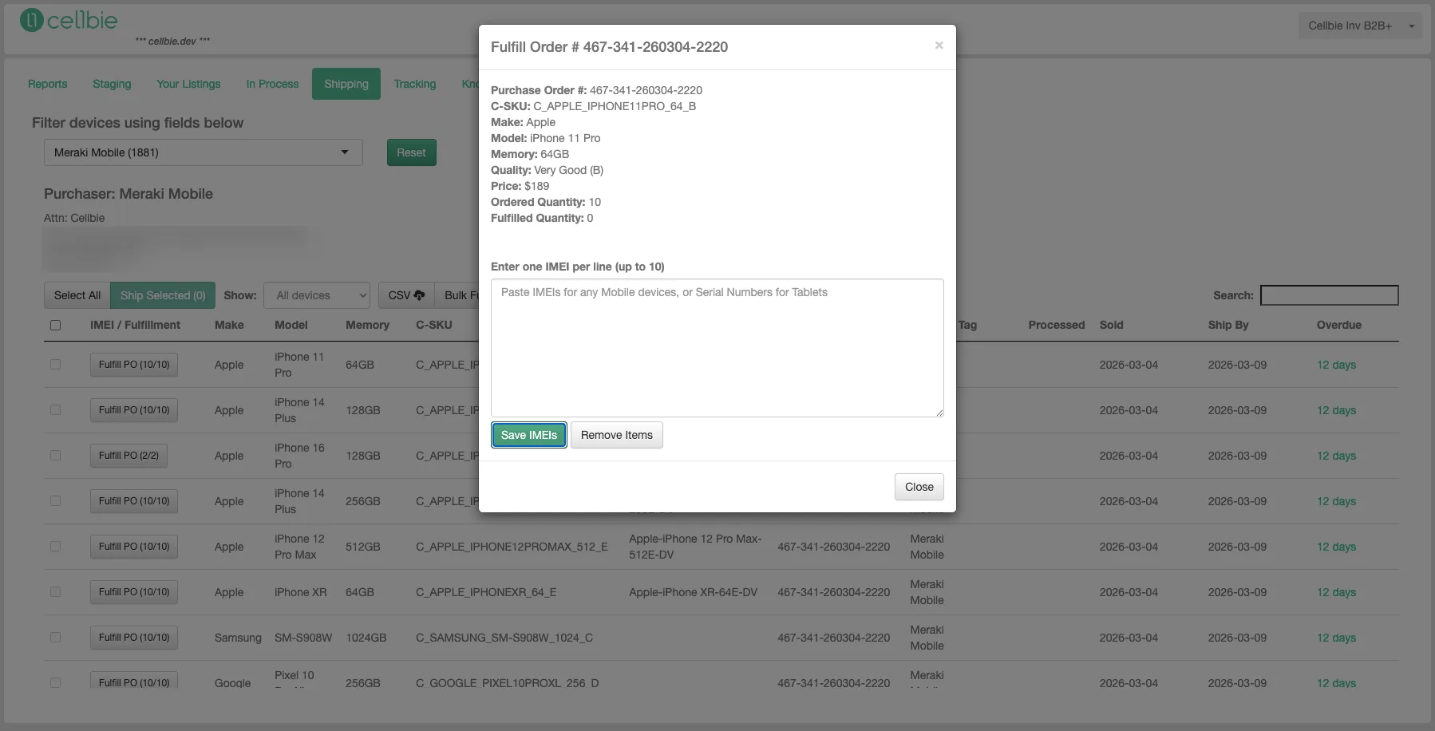1435x731 pixels.
Task: Click the Cellbie logo icon
Action: click(x=31, y=20)
